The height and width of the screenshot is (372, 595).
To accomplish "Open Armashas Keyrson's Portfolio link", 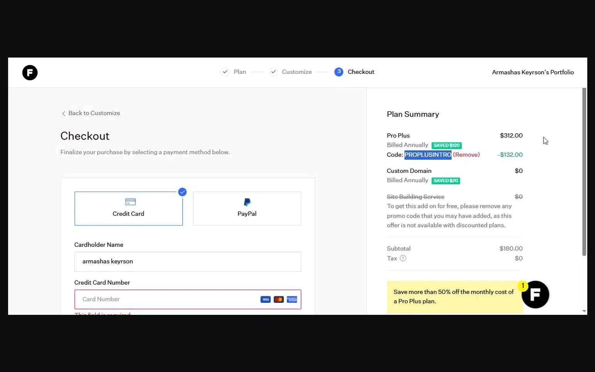I will coord(533,72).
